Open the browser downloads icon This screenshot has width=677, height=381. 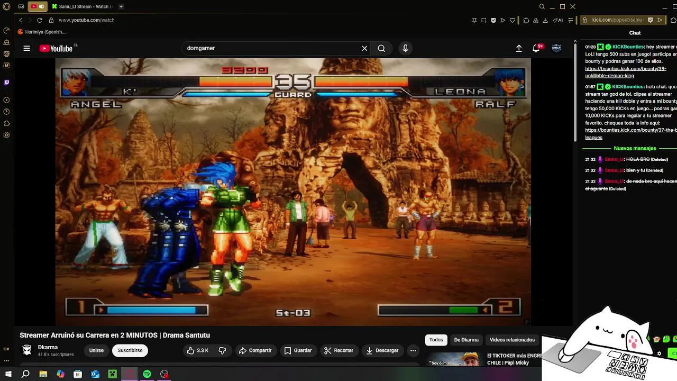tap(545, 20)
